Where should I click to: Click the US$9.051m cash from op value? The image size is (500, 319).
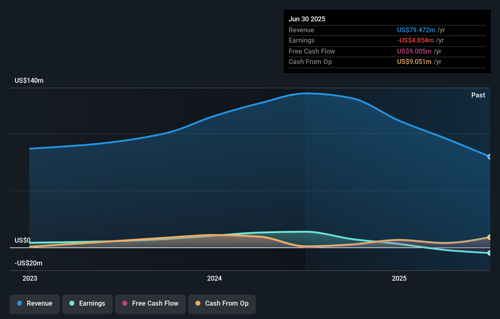pos(414,61)
